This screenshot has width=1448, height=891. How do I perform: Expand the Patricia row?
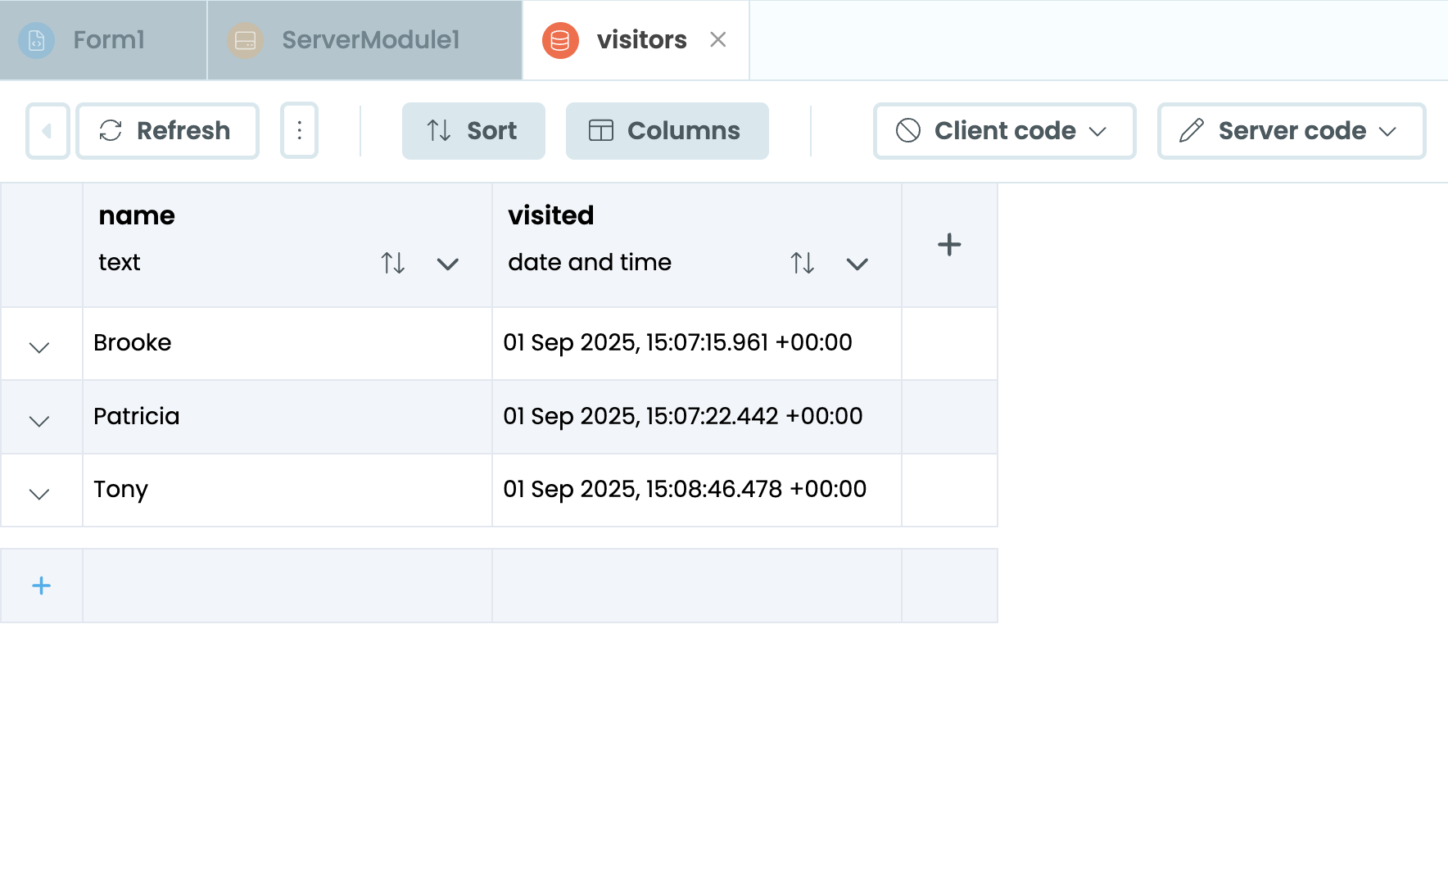tap(39, 421)
